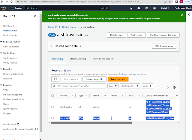Viewport: 192px width, 140px height.
Task: Open the AWS console settings gear
Action: click(x=154, y=8)
